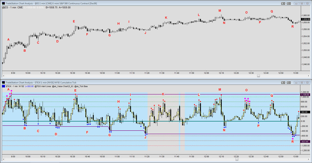
Task: Select the @TICK Alert Lines study label
Action: click(43, 86)
